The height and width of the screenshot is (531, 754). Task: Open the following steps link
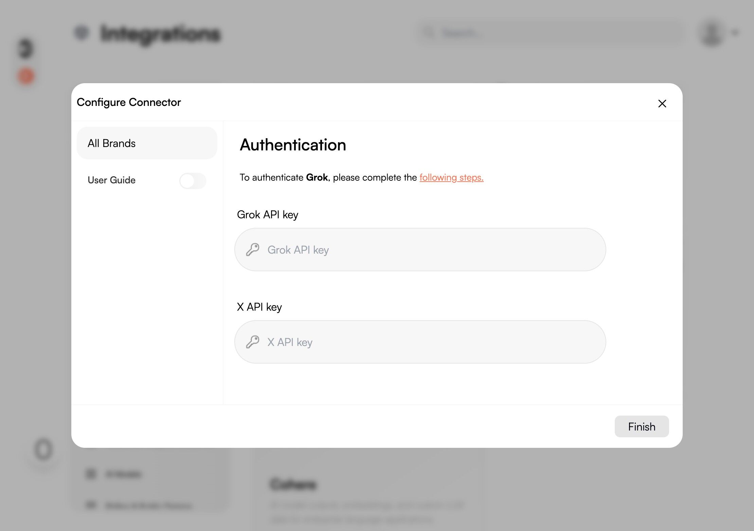[451, 178]
